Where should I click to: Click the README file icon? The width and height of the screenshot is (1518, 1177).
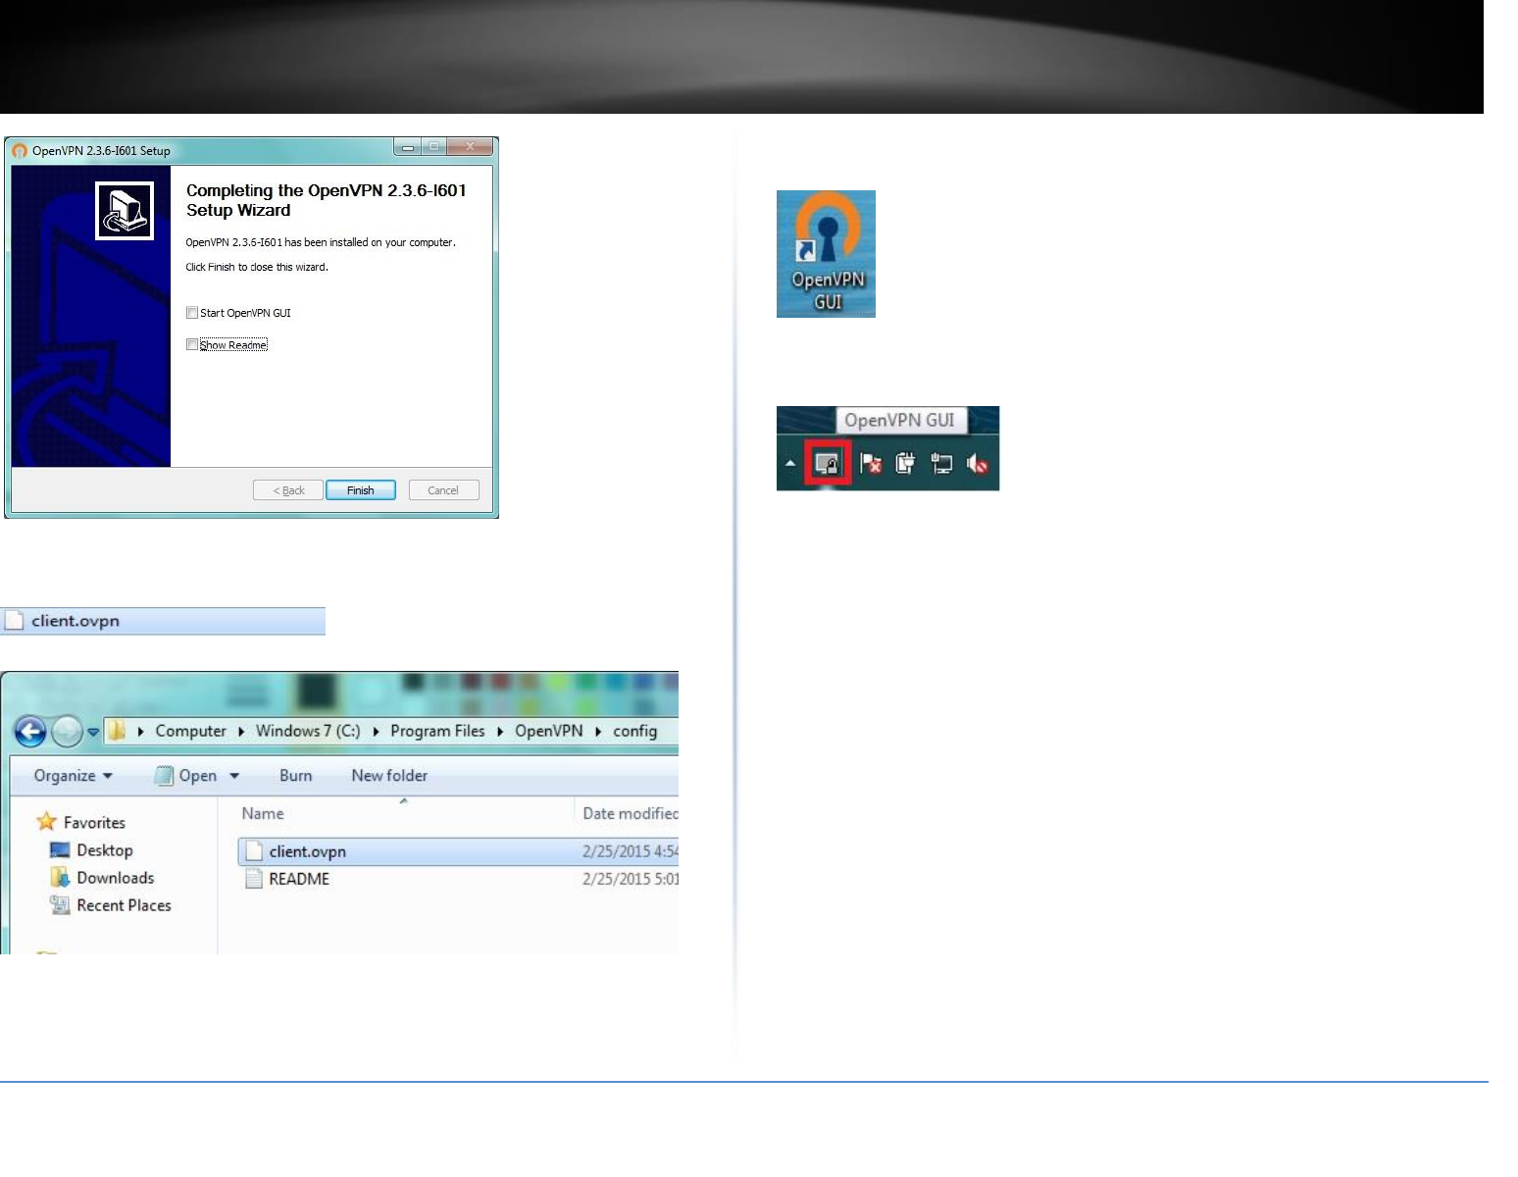[254, 879]
